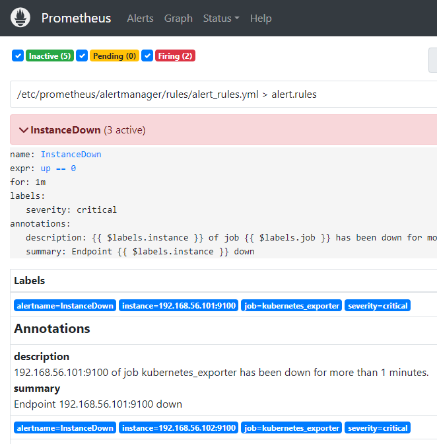Uncheck the Firing alerts checkbox
The width and height of the screenshot is (437, 444).
pyautogui.click(x=147, y=55)
